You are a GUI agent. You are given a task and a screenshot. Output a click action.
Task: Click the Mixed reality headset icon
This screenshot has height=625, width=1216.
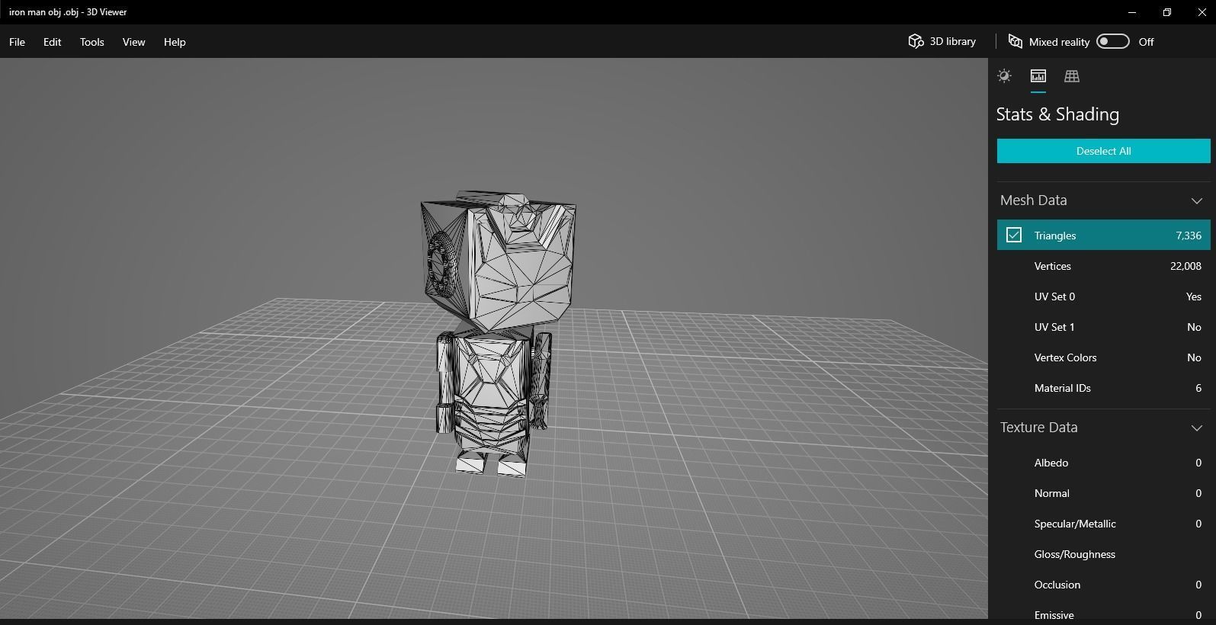[x=1015, y=41]
